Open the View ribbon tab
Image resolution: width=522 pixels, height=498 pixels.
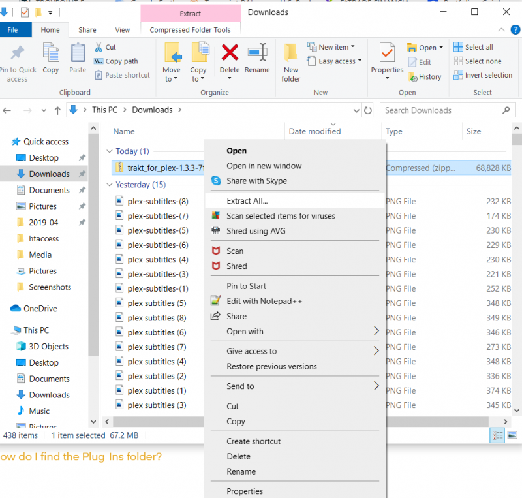point(122,30)
